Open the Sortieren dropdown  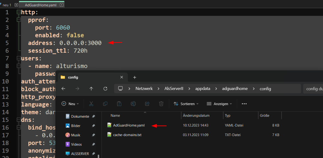(186, 104)
